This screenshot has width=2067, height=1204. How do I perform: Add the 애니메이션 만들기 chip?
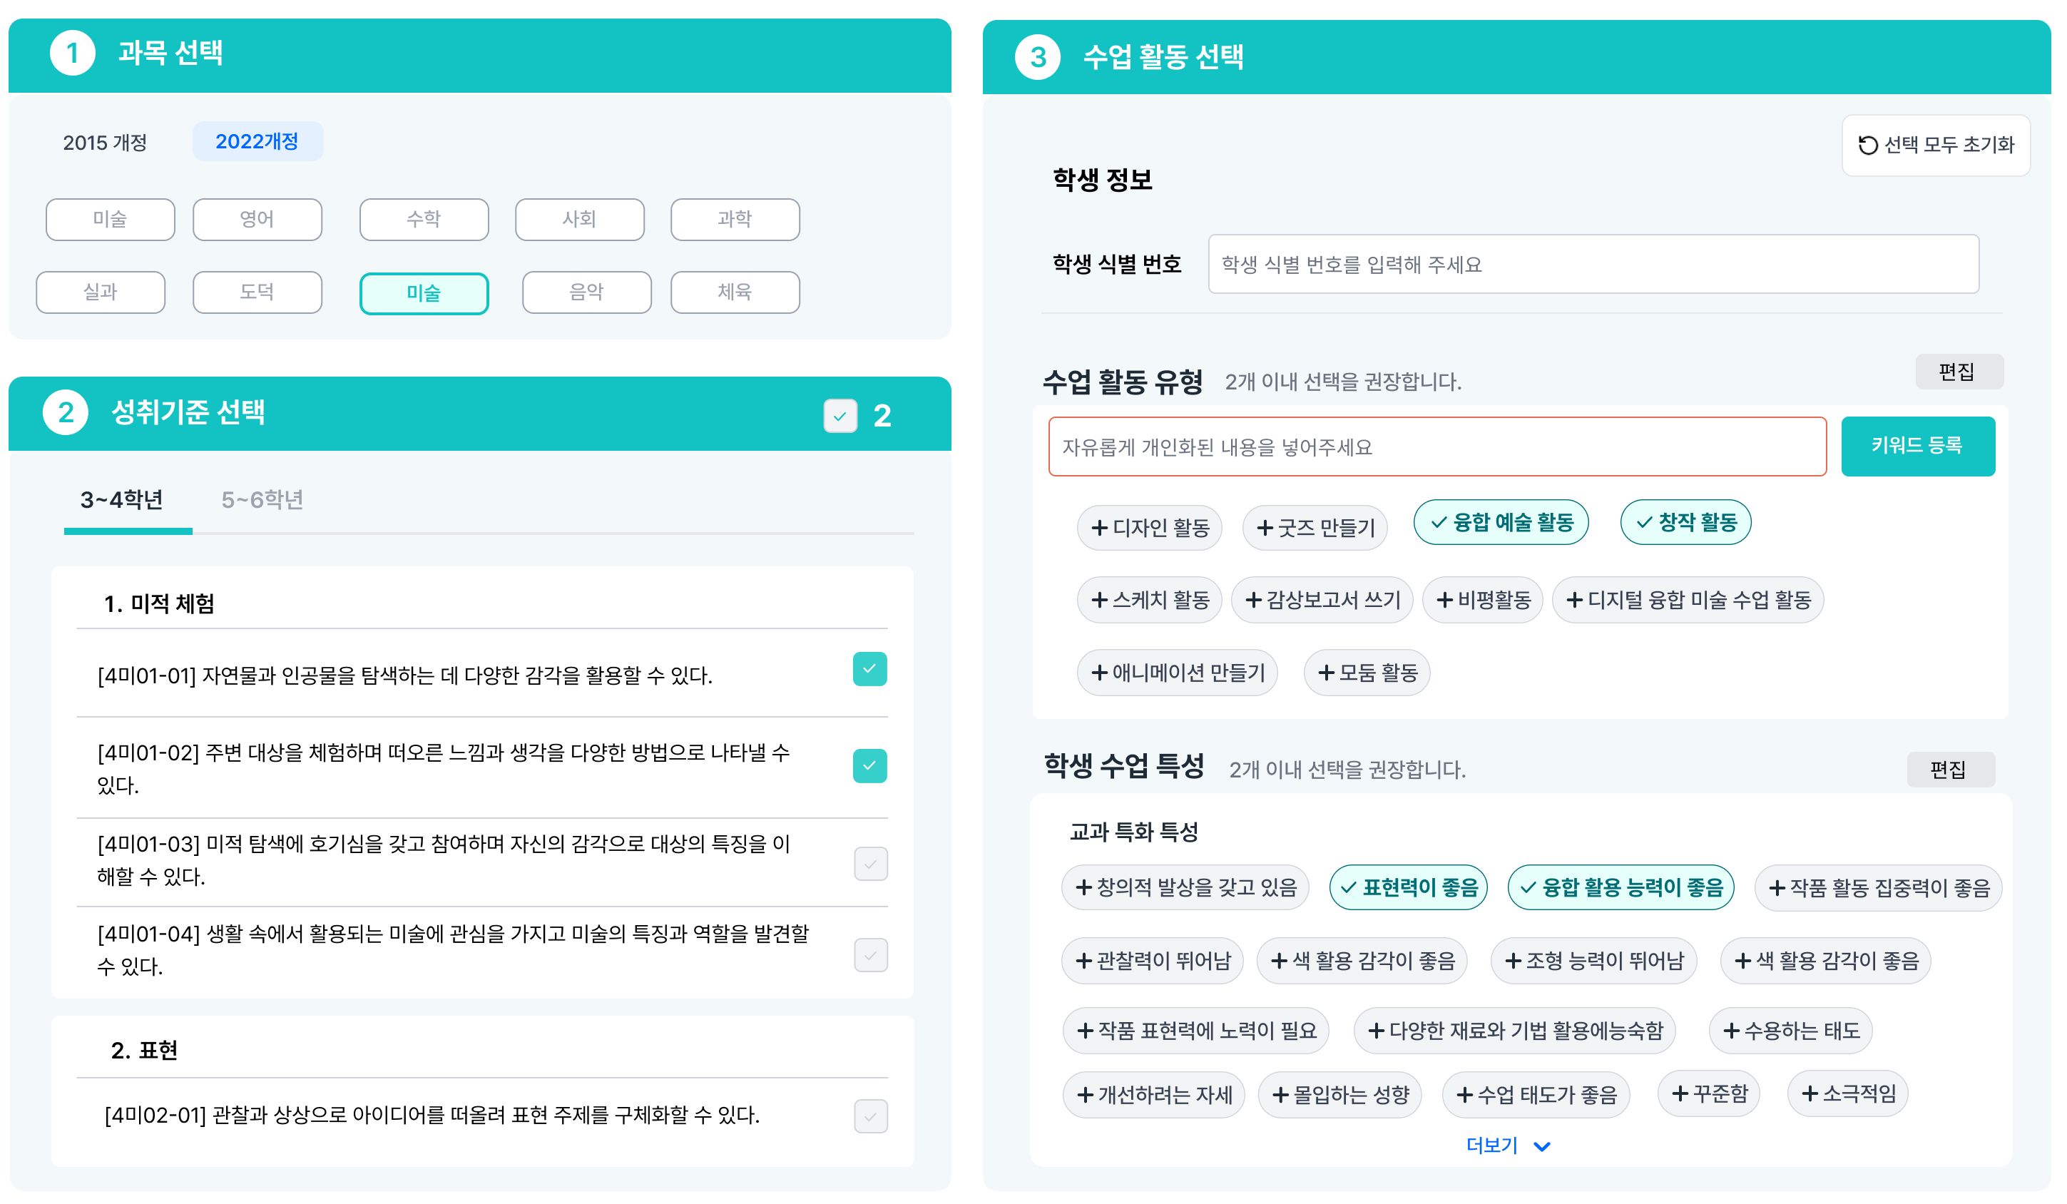click(x=1177, y=673)
